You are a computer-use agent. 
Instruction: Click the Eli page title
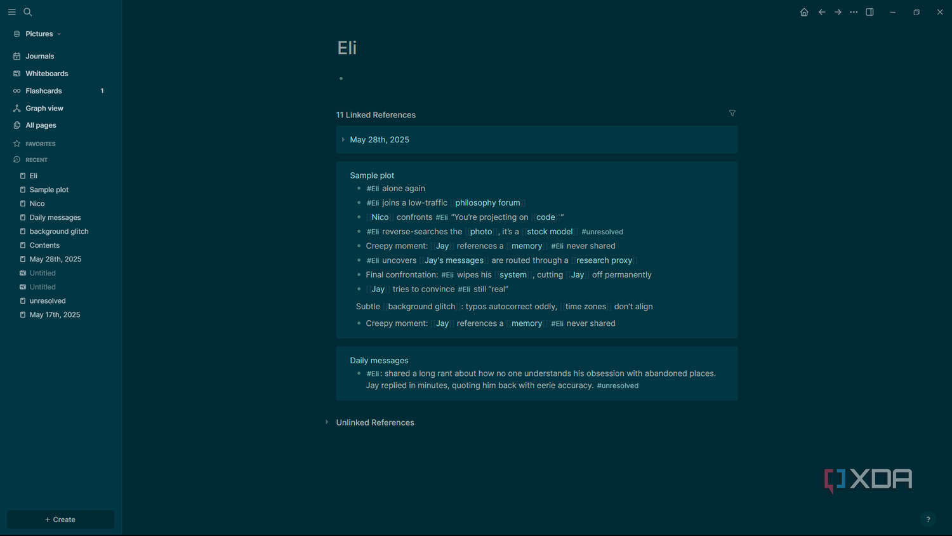pos(347,48)
